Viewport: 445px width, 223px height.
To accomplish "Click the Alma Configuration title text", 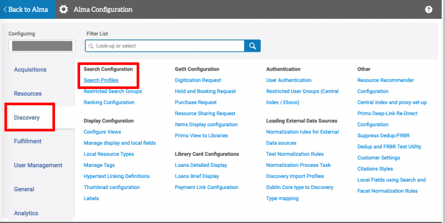I will coord(103,9).
